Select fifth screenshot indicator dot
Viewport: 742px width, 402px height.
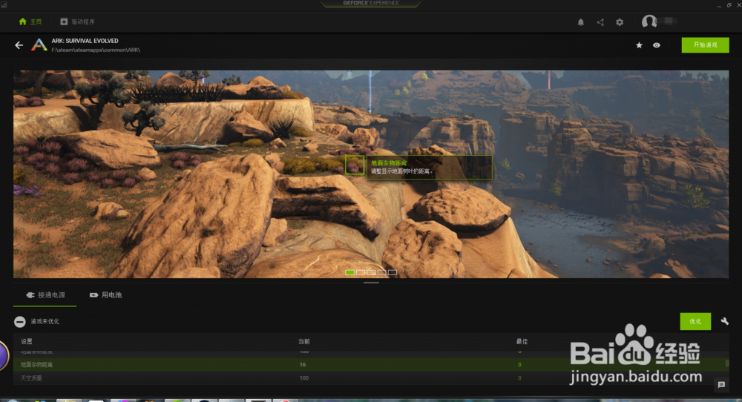click(x=393, y=272)
